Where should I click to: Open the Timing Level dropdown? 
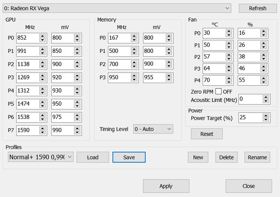tap(153, 129)
